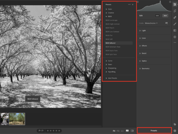The width and height of the screenshot is (178, 134).
Task: Expand the Creative presets group
Action: (x=110, y=13)
